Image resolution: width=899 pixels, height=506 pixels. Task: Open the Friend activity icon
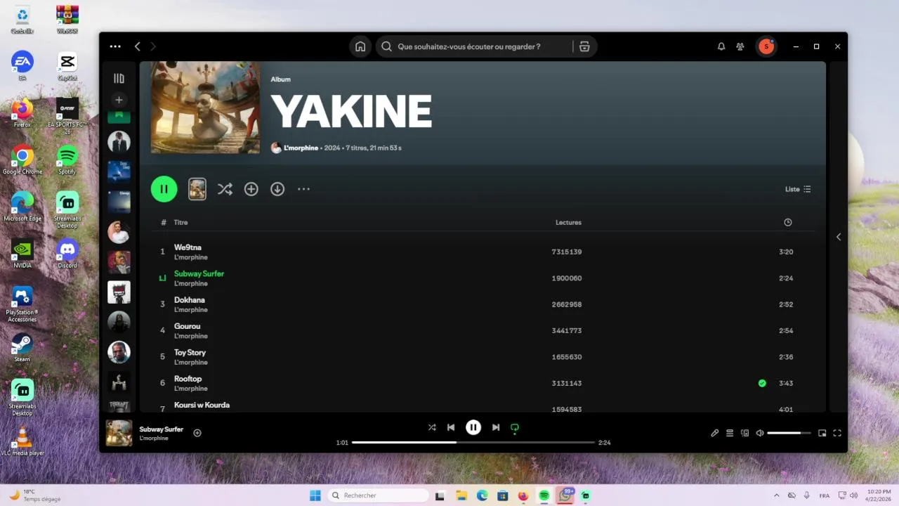(x=740, y=46)
